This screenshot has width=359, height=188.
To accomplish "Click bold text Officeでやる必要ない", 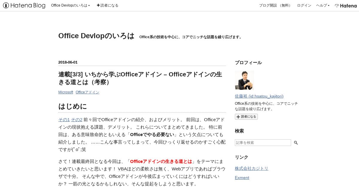I will (152, 135).
